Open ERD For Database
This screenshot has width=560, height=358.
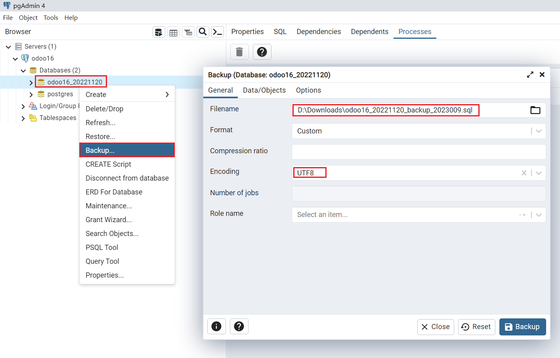[127, 192]
